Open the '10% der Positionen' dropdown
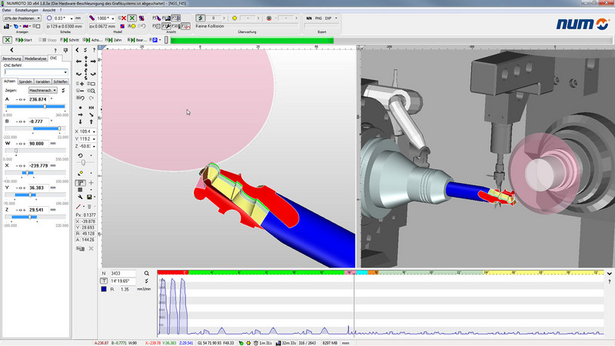615x346 pixels. [23, 18]
